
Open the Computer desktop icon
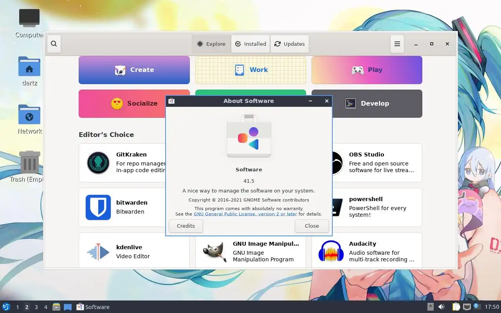click(29, 18)
